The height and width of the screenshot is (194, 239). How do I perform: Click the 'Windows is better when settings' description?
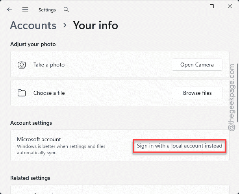coord(61,150)
